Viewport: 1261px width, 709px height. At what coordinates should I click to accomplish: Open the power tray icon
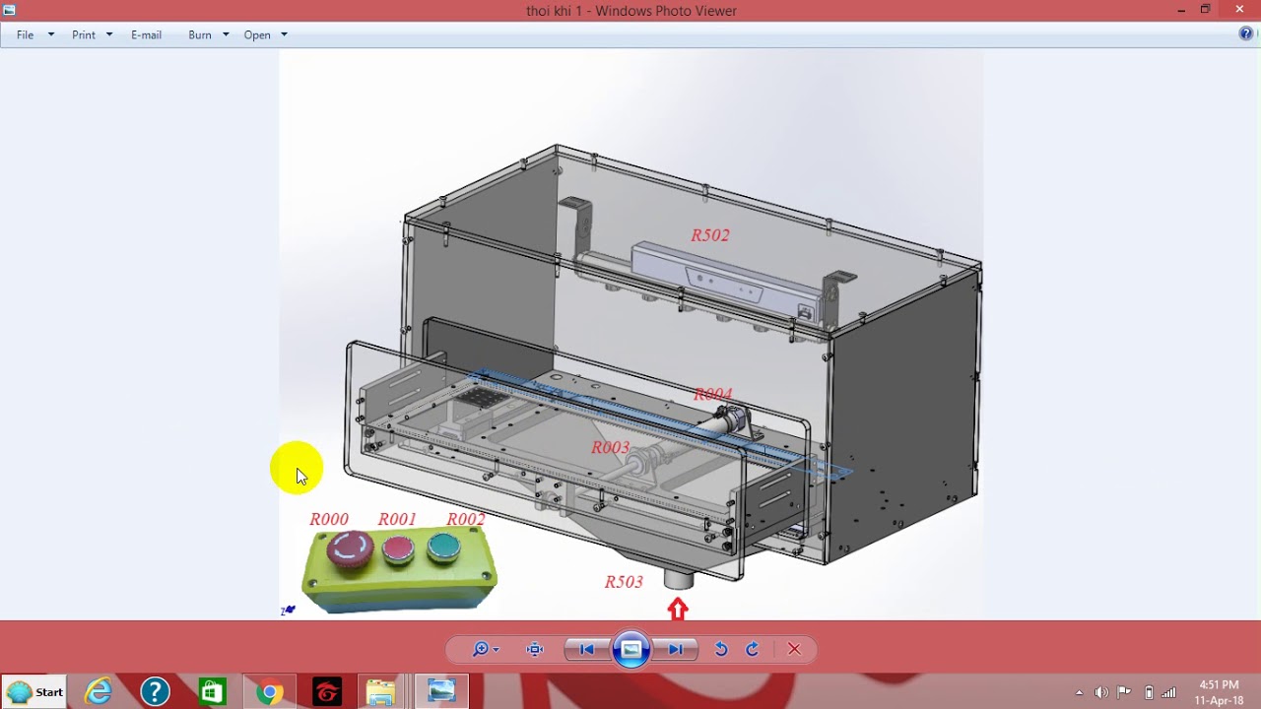pyautogui.click(x=1148, y=692)
